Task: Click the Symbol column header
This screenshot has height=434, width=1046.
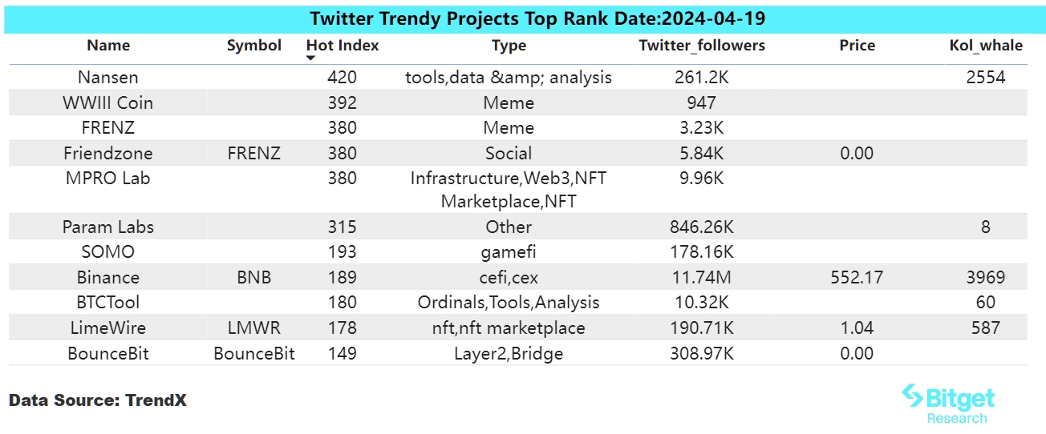Action: point(254,46)
